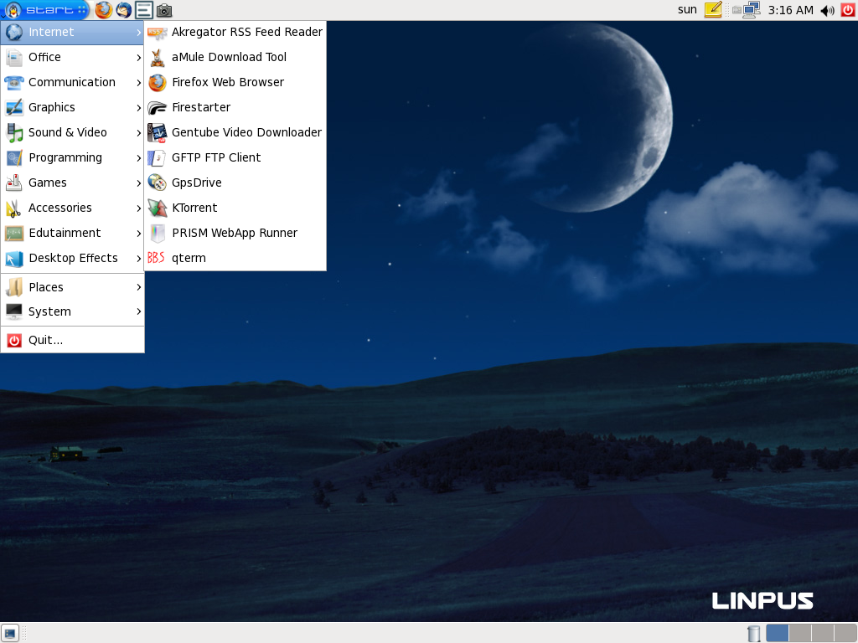Expand the Programming submenu arrow
The image size is (858, 643).
(x=138, y=158)
